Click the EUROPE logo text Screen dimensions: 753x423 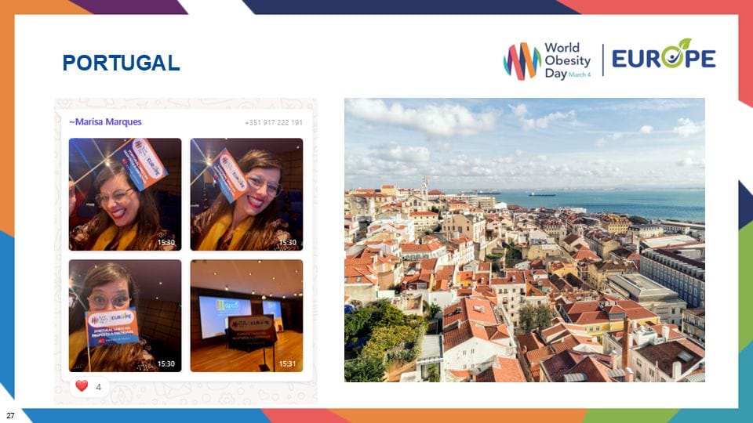tap(663, 60)
